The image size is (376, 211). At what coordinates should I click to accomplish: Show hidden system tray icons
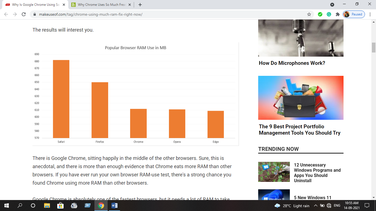click(316, 206)
